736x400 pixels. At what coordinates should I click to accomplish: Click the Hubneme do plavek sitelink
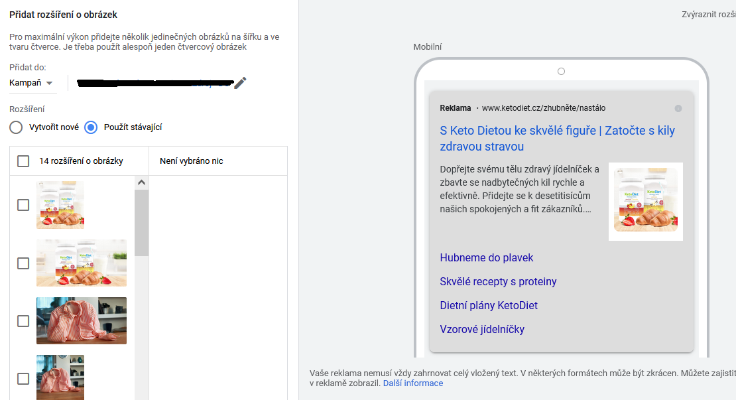[x=486, y=258]
